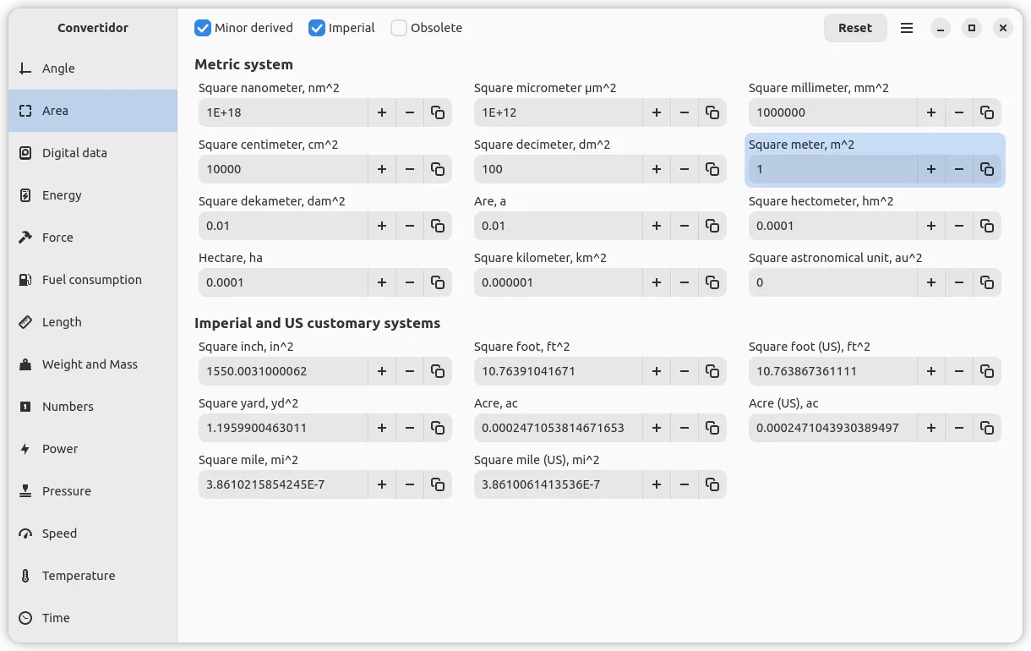
Task: Decrease the Square meter value
Action: coord(959,169)
